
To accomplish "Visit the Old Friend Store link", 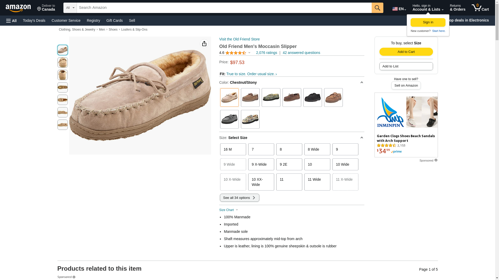I will point(239,39).
